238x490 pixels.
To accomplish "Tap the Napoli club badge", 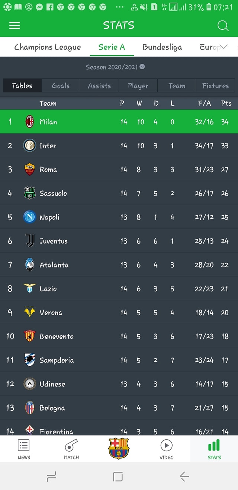I will click(x=30, y=217).
